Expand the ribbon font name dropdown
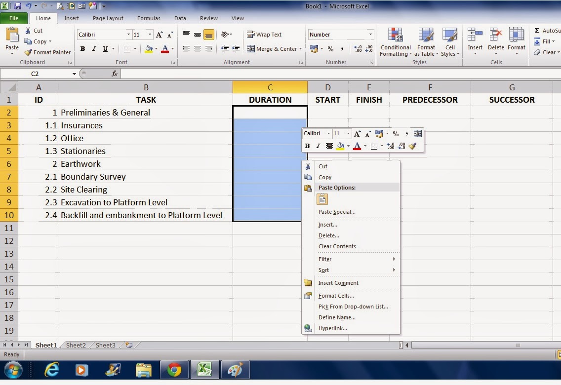The width and height of the screenshot is (561, 385). (x=128, y=35)
